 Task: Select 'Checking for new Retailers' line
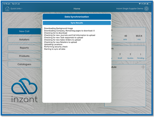coord(60,42)
